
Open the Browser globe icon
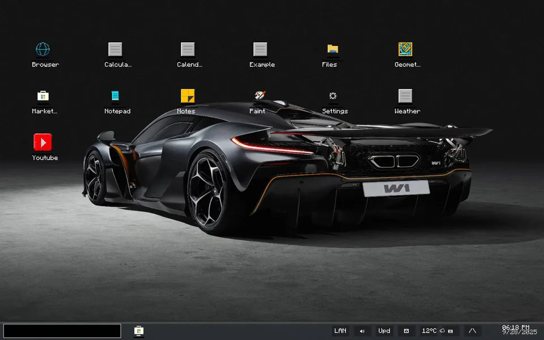click(x=42, y=49)
